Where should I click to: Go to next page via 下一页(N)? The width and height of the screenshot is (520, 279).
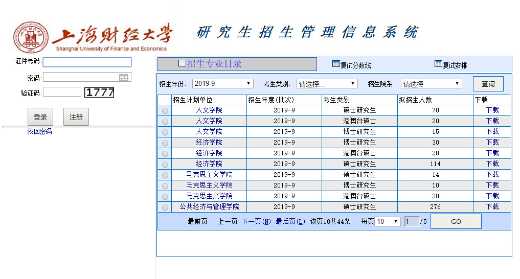256,221
